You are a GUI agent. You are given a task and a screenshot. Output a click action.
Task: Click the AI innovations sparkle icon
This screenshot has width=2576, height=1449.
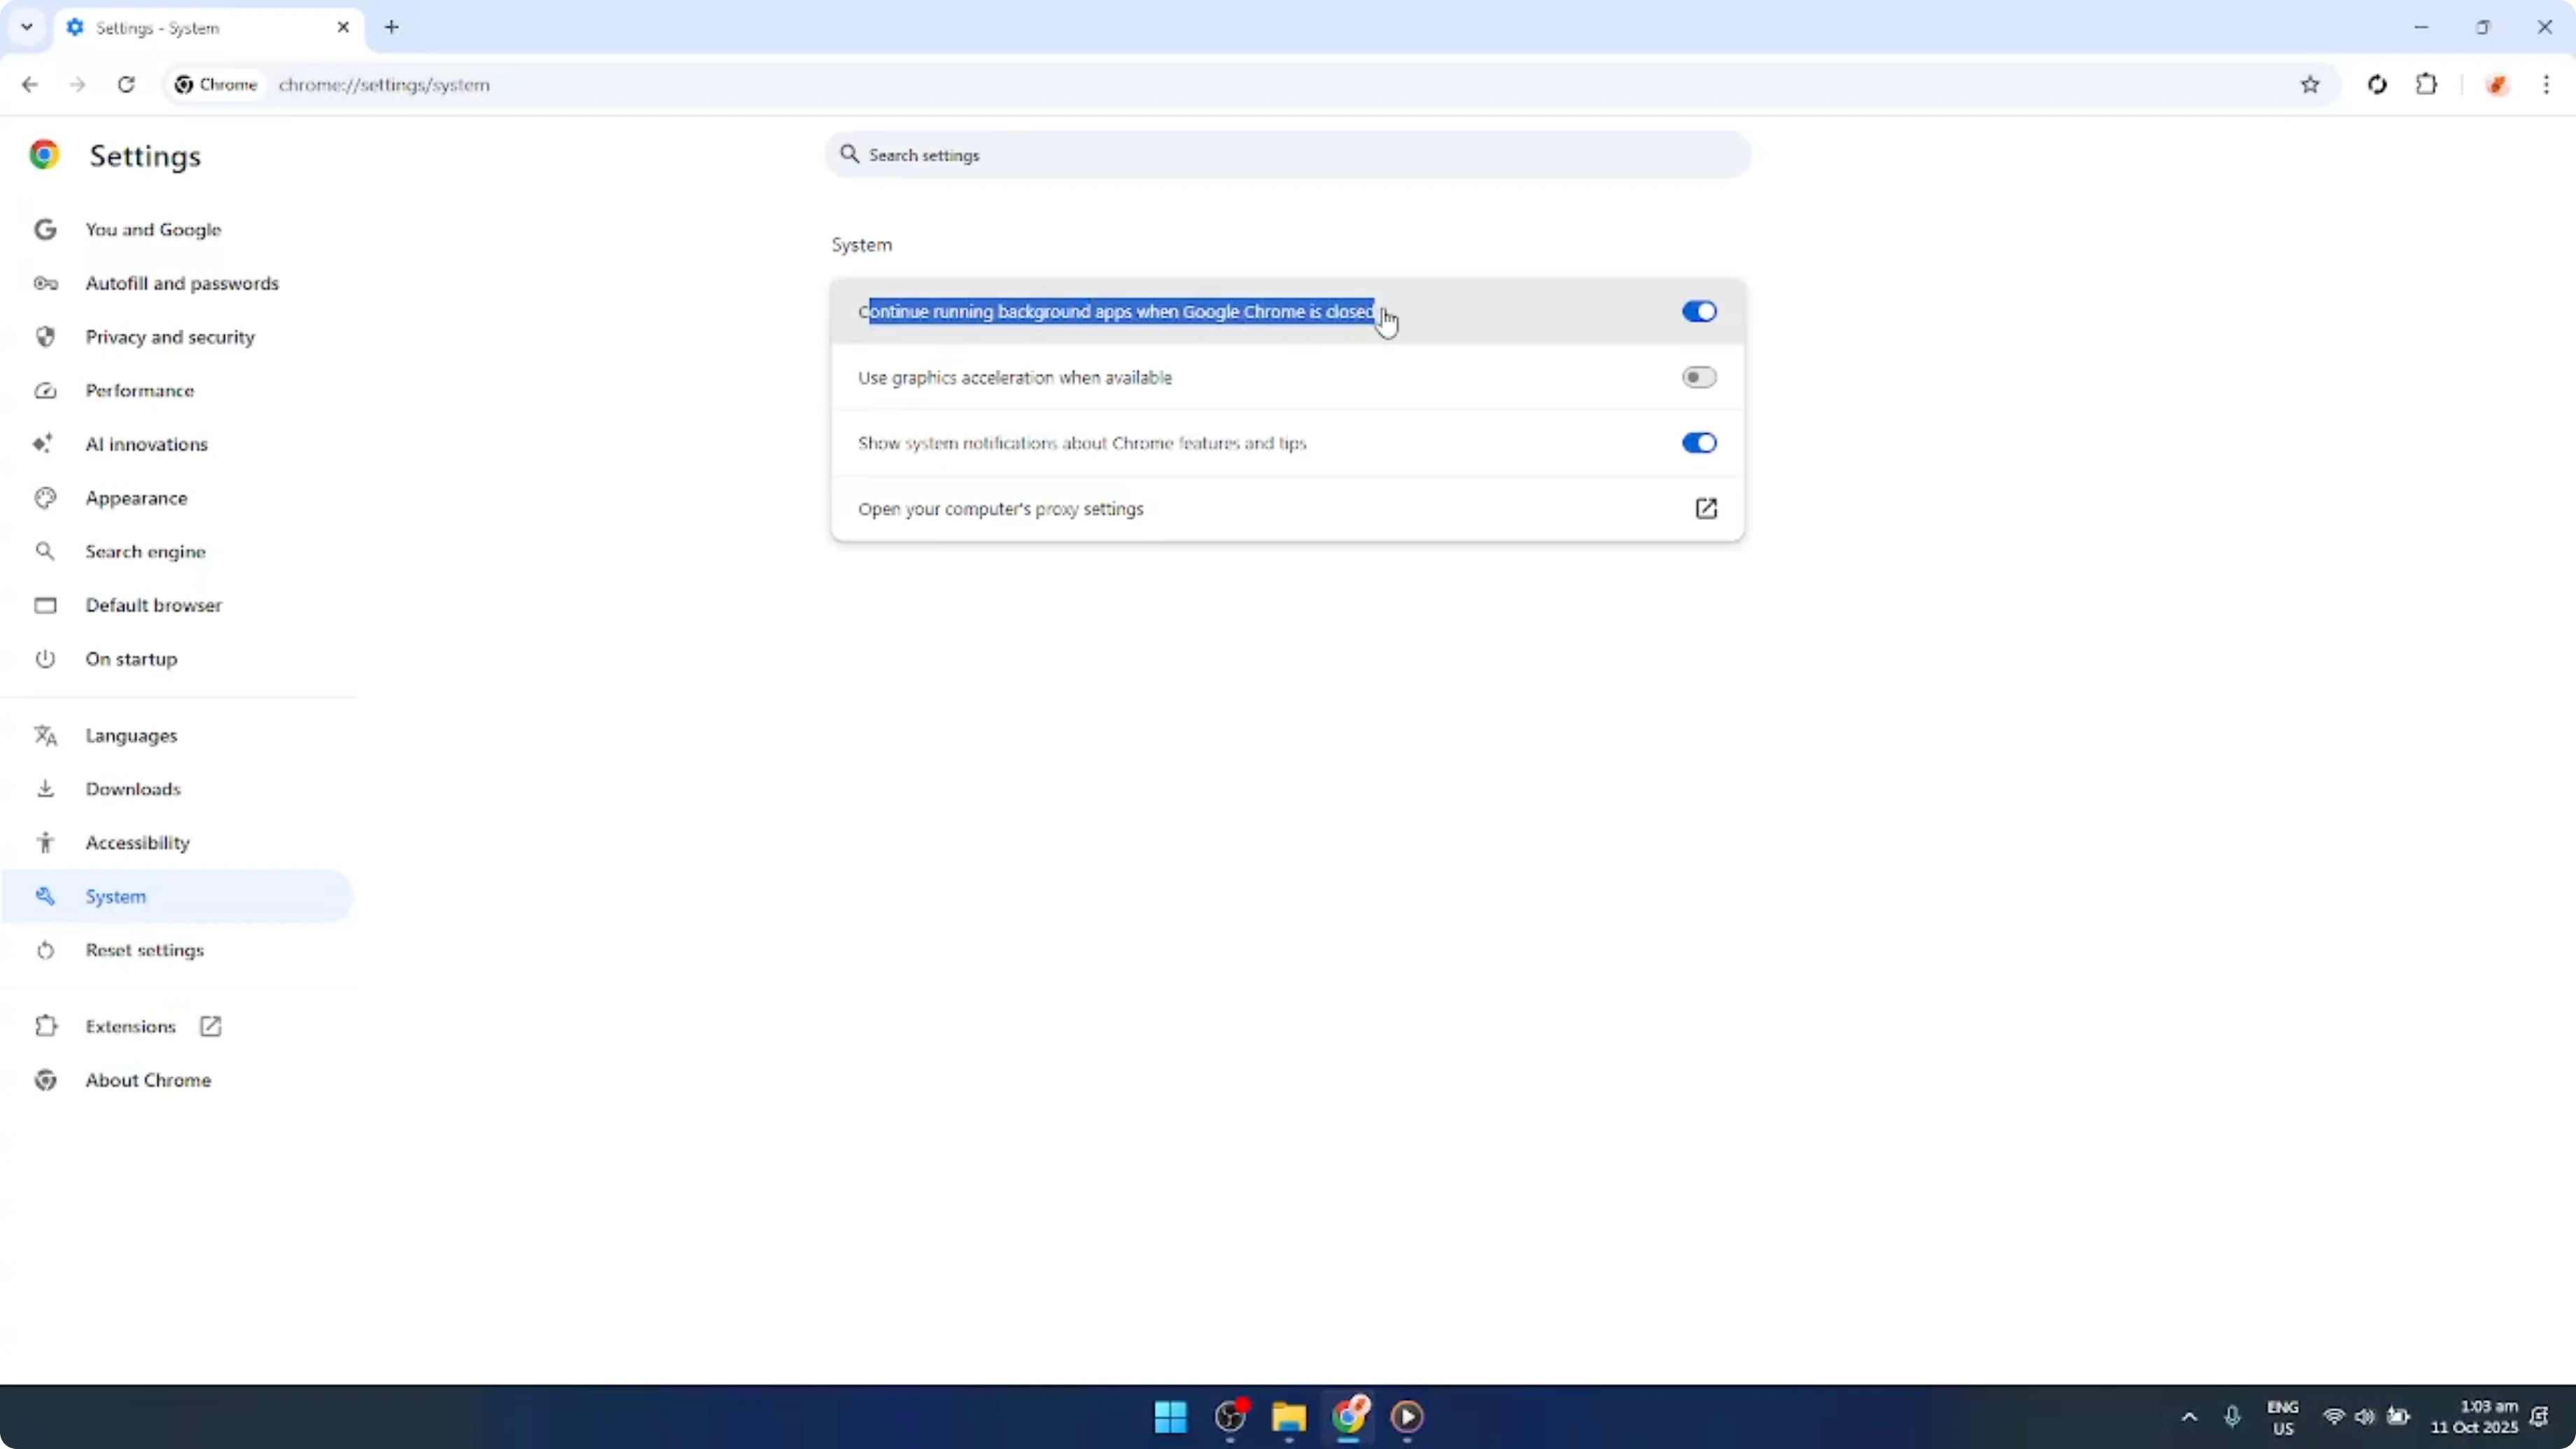(x=43, y=444)
